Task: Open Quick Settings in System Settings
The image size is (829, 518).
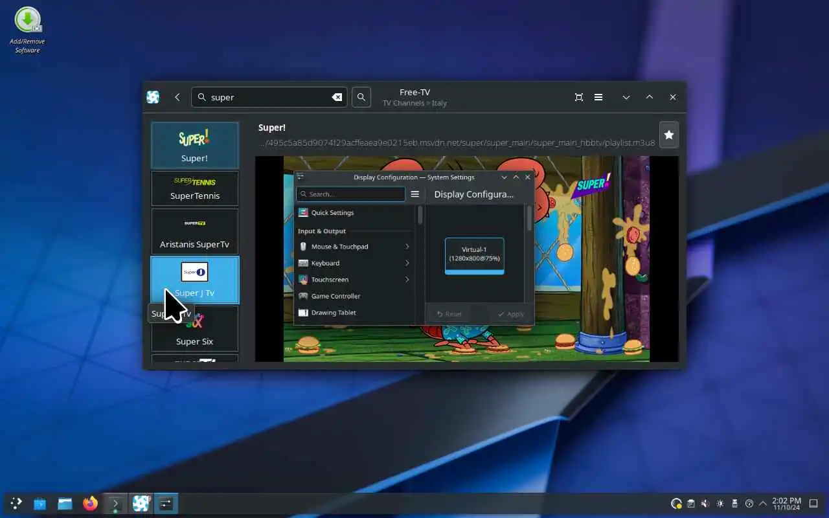Action: (x=354, y=212)
